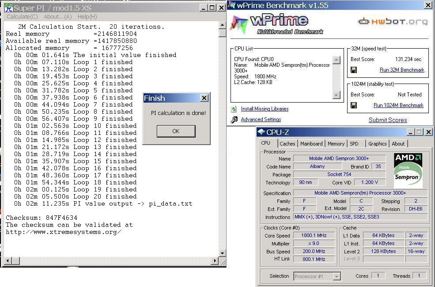
Task: Click the CPU-Z title bar icon
Action: [261, 132]
